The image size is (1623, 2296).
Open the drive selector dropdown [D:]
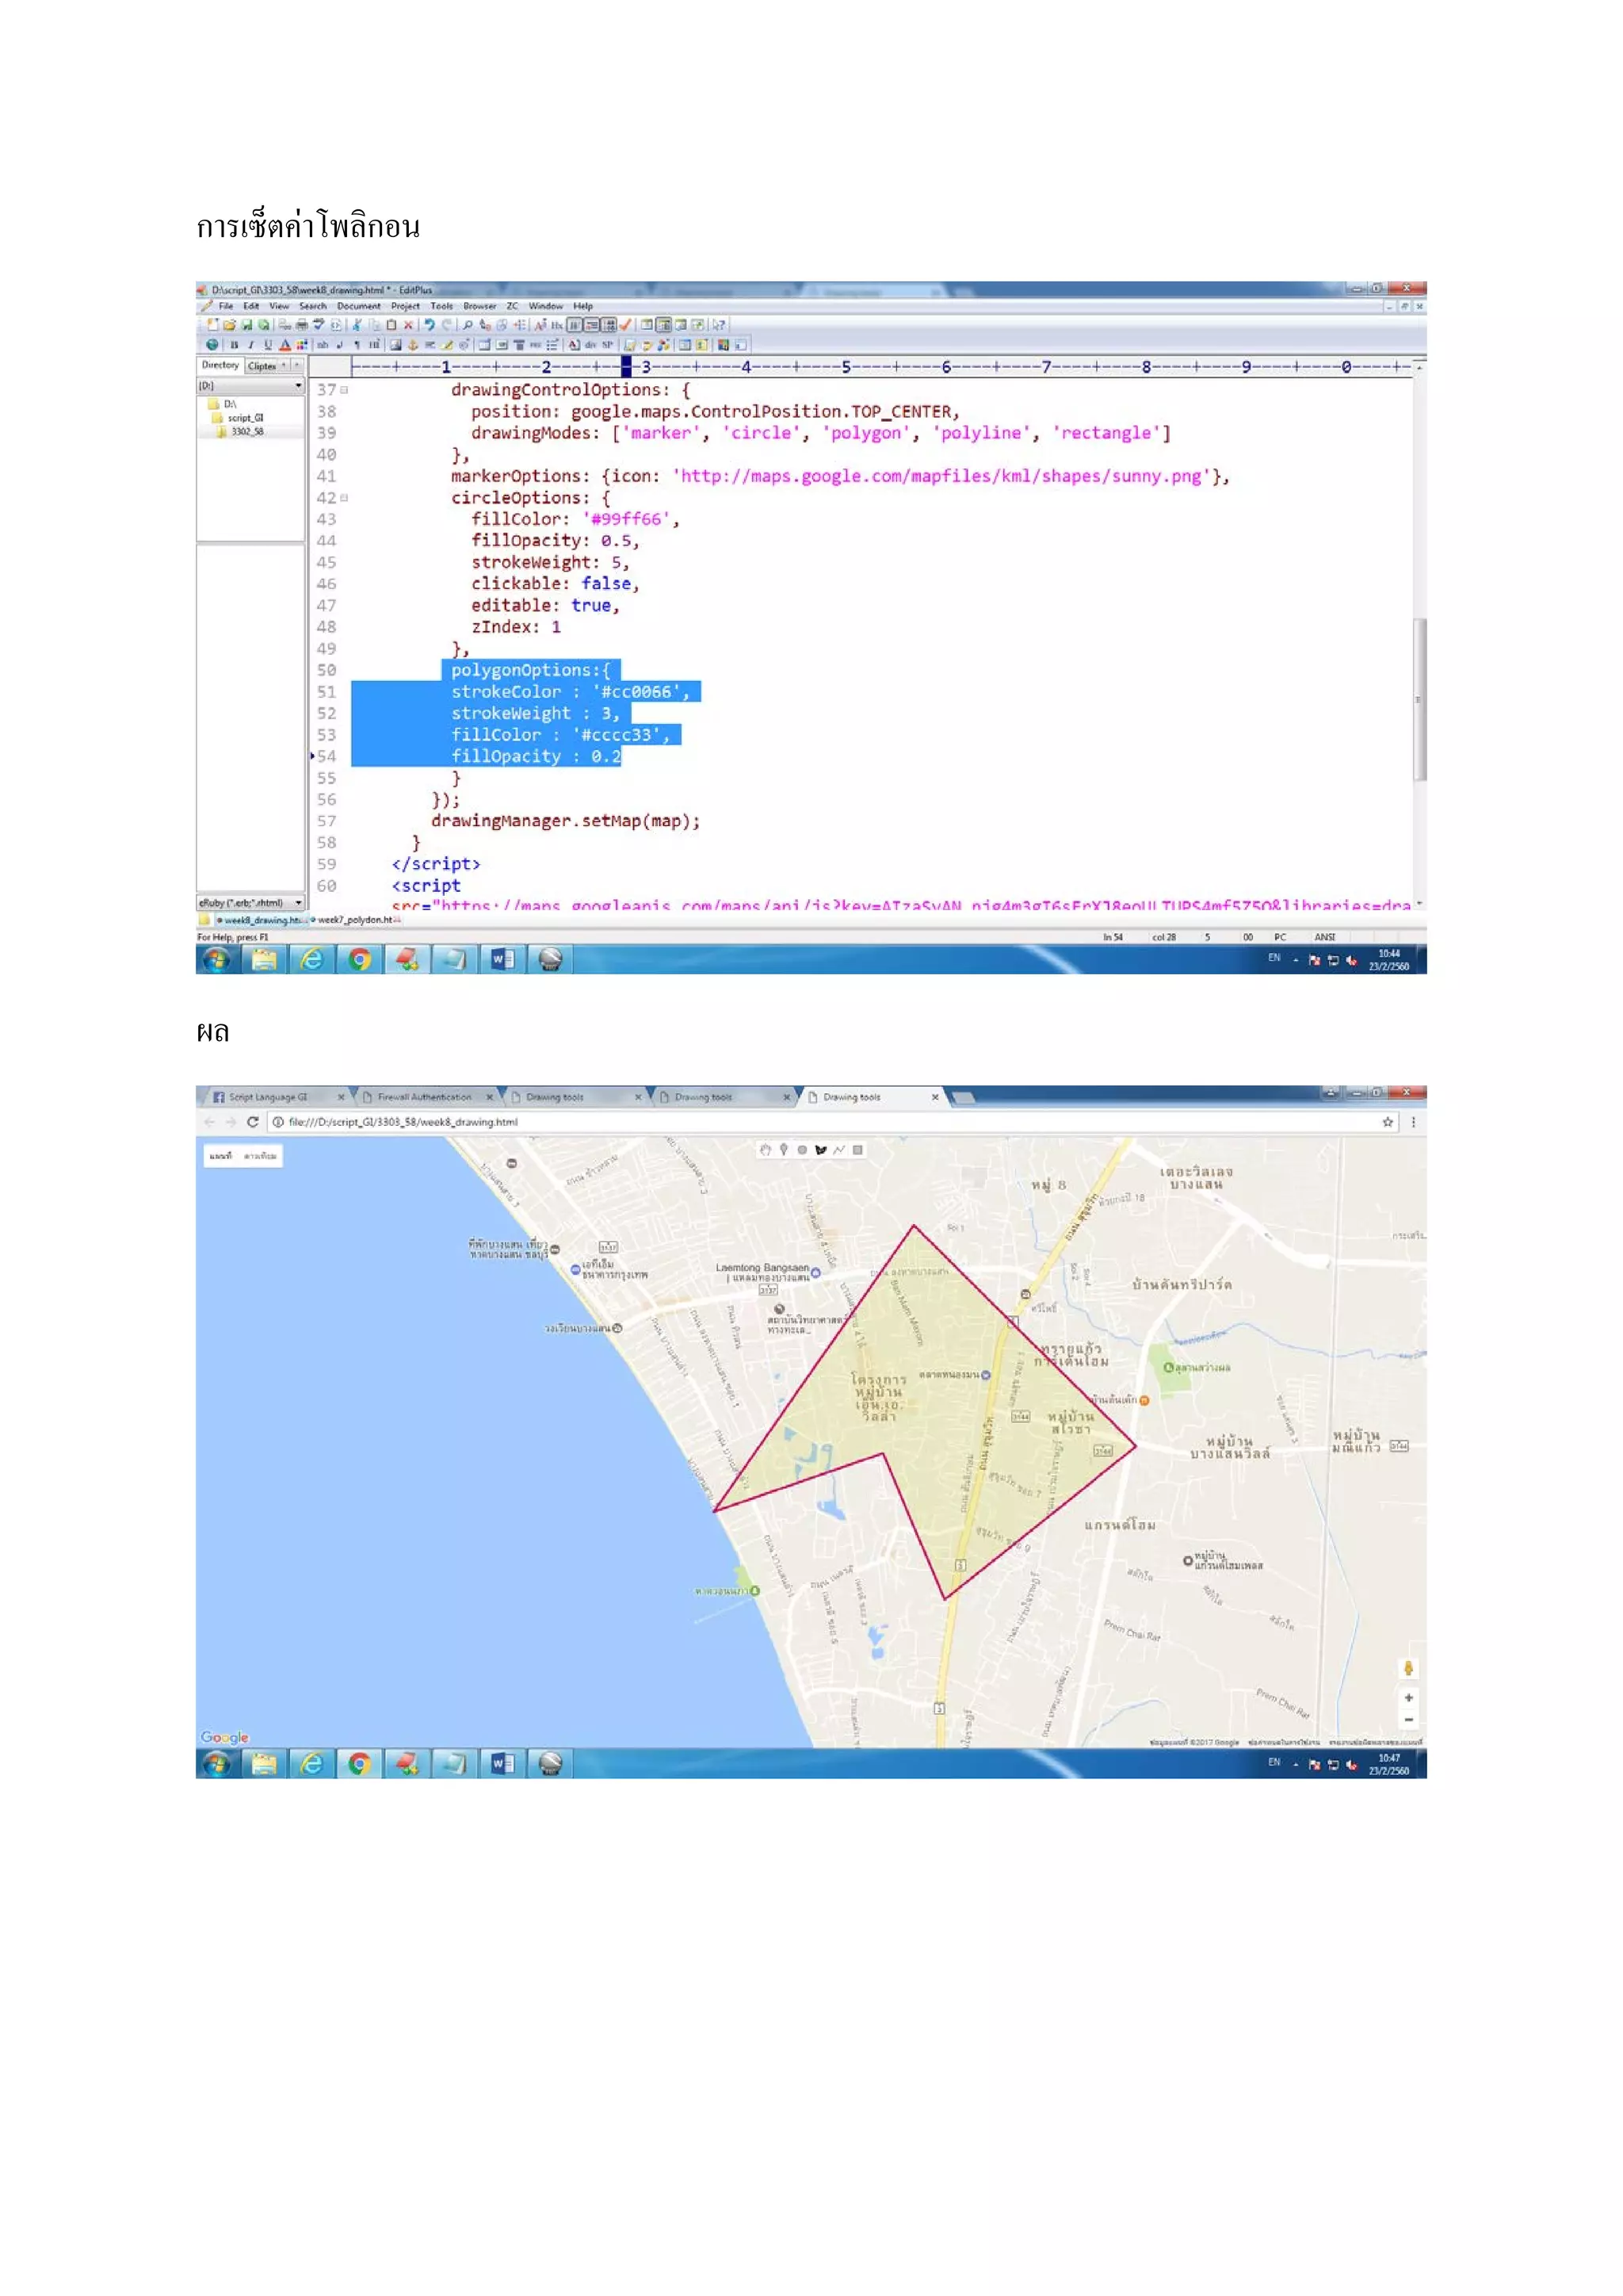coord(298,386)
